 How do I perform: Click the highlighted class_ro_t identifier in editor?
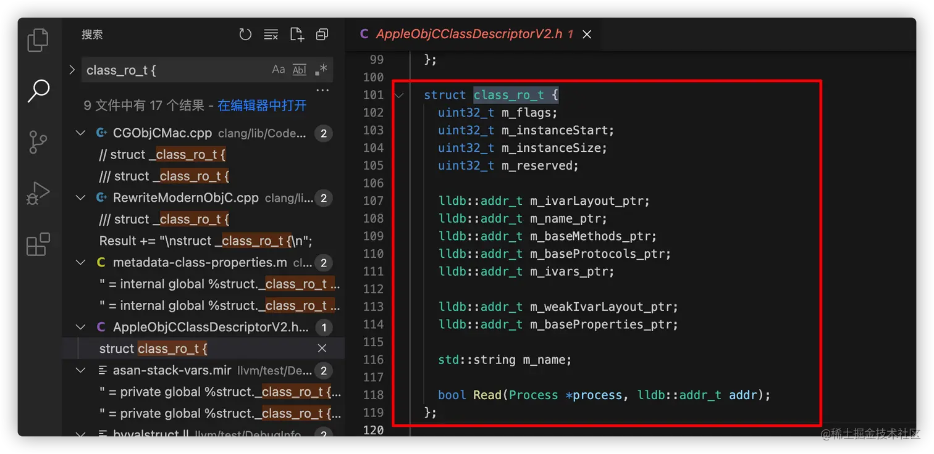(509, 95)
